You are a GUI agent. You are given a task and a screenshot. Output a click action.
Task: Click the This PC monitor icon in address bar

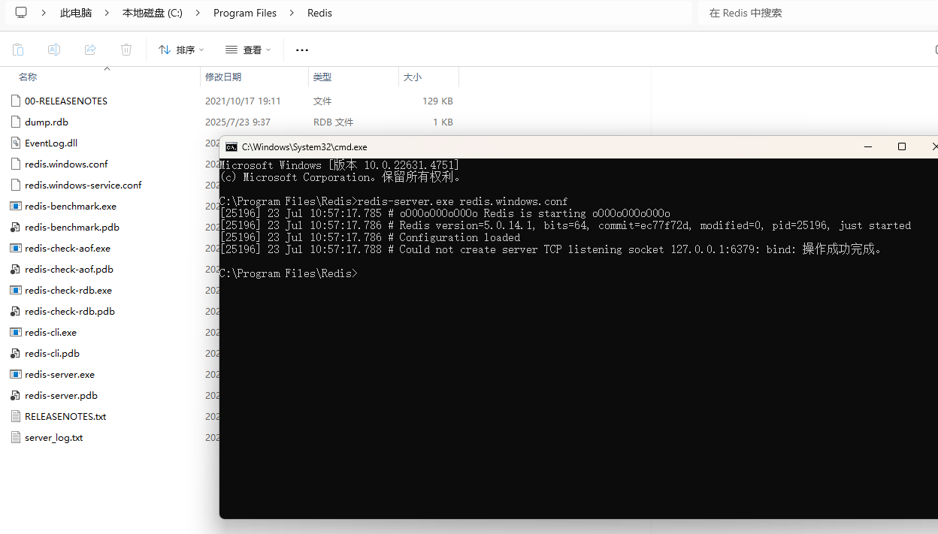(x=21, y=13)
